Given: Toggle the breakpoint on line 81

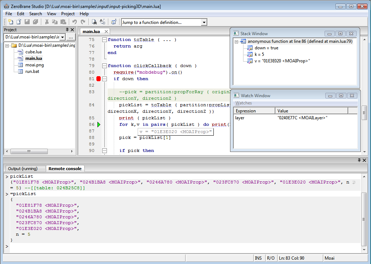Looking at the screenshot, I should pyautogui.click(x=99, y=79).
